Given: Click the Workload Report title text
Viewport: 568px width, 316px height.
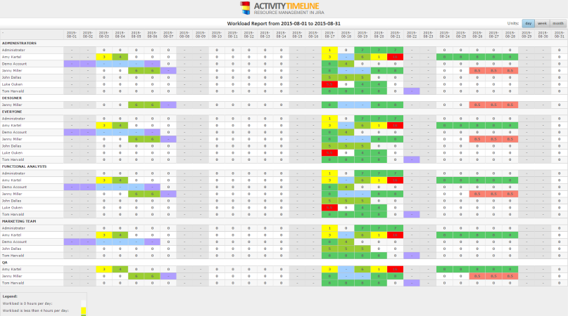Looking at the screenshot, I should point(284,23).
